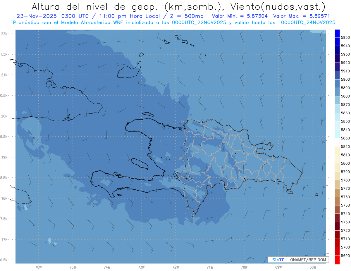Click the pale yellow swatch between 5820 and 5810
This screenshot has width=351, height=271.
coord(337,151)
